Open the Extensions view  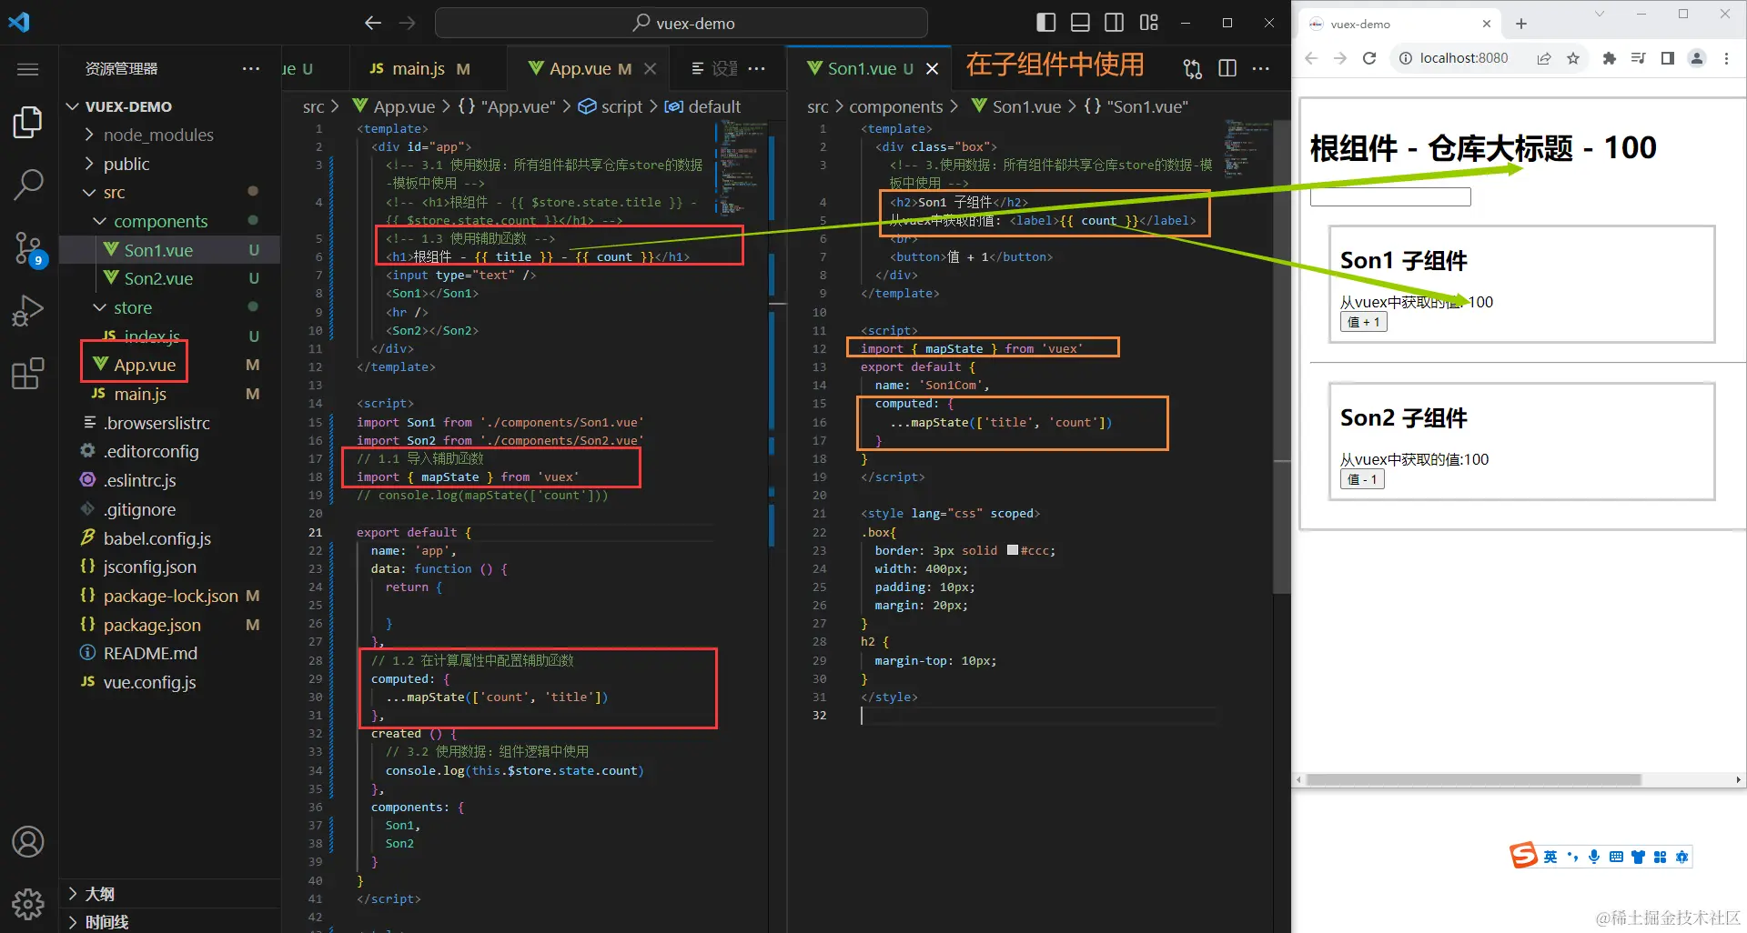28,374
